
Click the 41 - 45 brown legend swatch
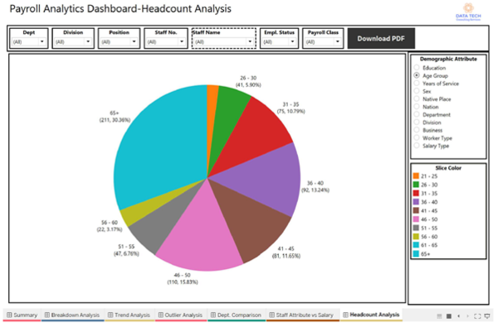416,210
